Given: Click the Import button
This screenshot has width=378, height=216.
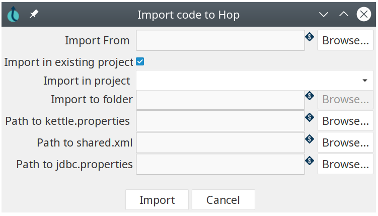Looking at the screenshot, I should (157, 200).
